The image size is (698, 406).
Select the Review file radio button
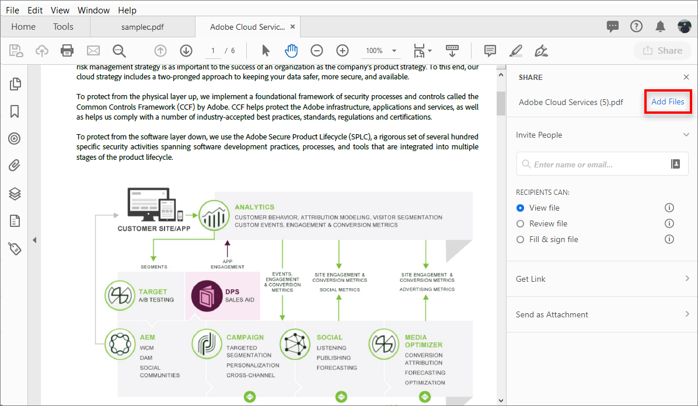pos(520,223)
